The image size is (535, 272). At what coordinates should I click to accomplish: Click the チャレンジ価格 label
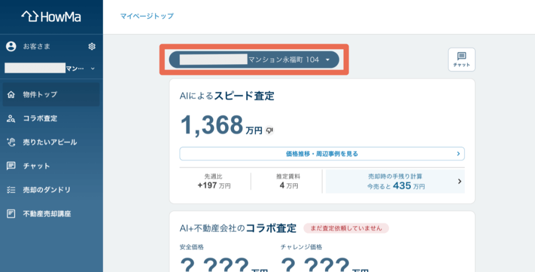[301, 247]
